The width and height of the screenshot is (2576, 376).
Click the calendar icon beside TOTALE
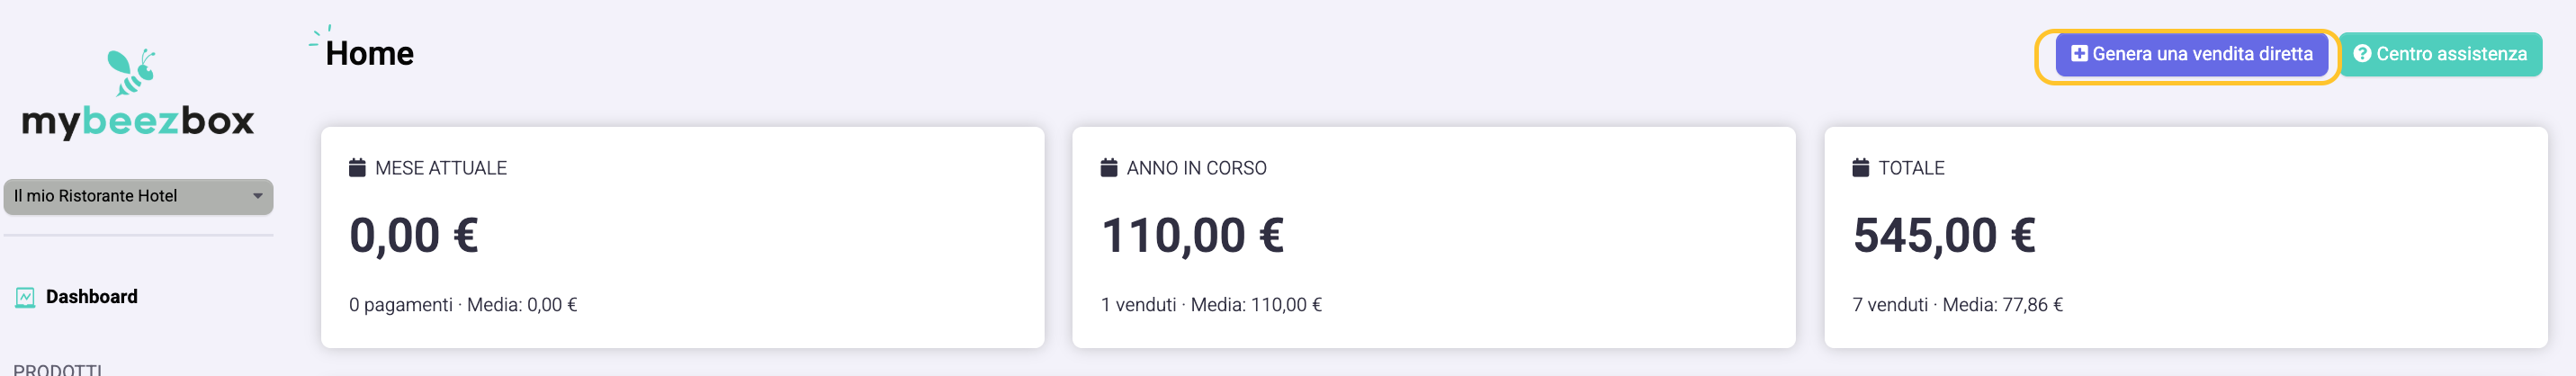click(1860, 168)
